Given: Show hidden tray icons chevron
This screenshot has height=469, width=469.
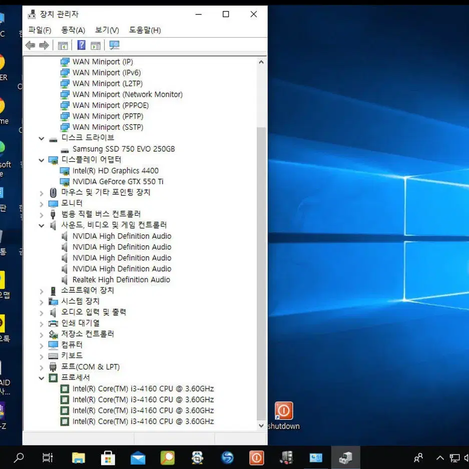Looking at the screenshot, I should pos(440,457).
